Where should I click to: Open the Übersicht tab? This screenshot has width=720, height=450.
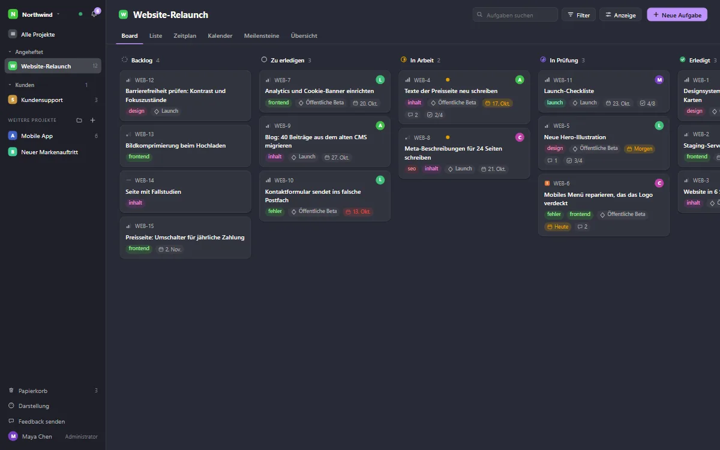pyautogui.click(x=304, y=35)
